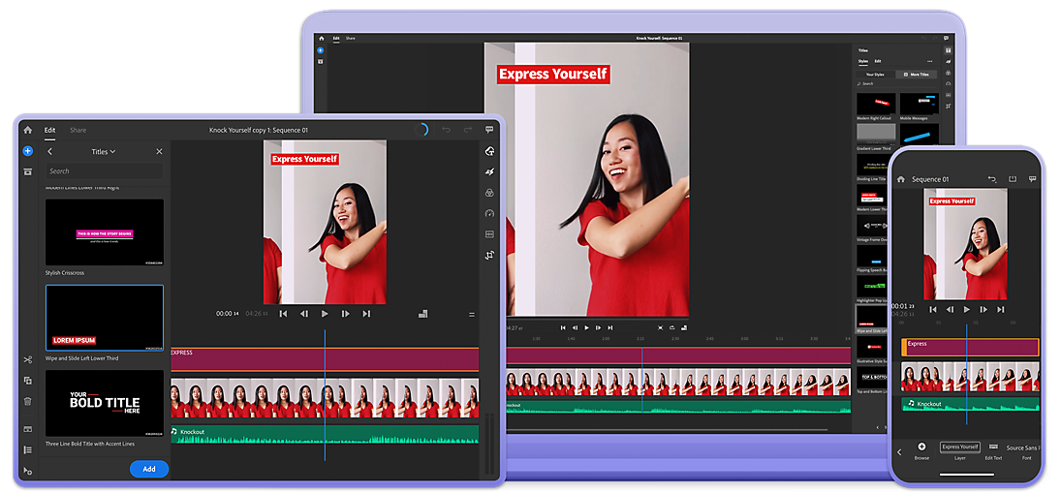Open the Share tab on laptop

[351, 39]
